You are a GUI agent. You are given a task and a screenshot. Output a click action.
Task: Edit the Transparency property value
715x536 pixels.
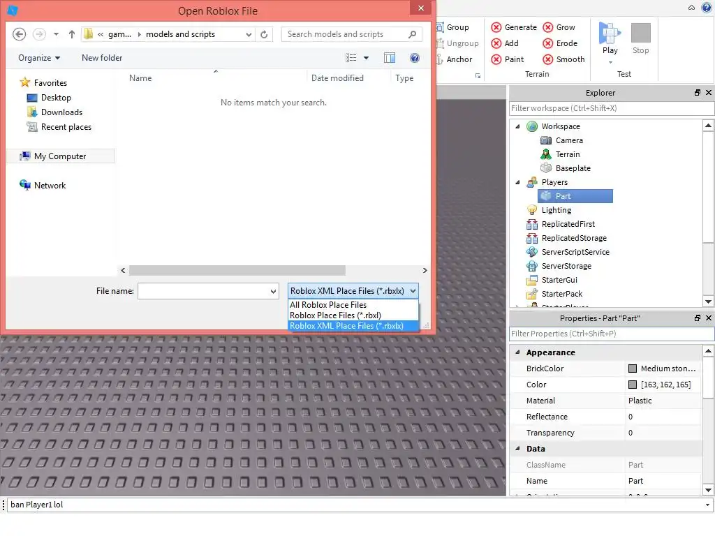click(x=663, y=433)
